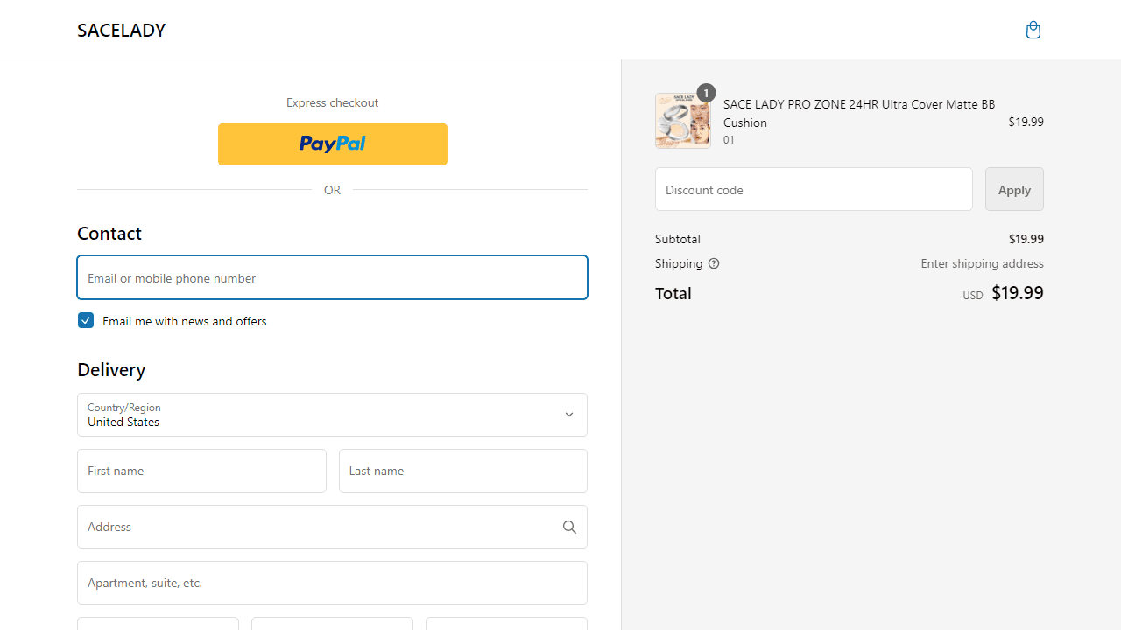Click the product variant 01 text
This screenshot has width=1121, height=630.
click(729, 140)
